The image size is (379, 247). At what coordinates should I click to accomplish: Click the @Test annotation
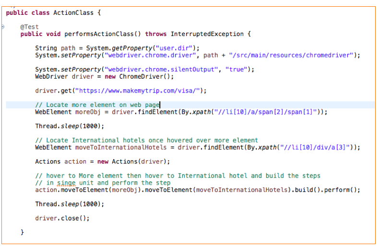tap(29, 27)
